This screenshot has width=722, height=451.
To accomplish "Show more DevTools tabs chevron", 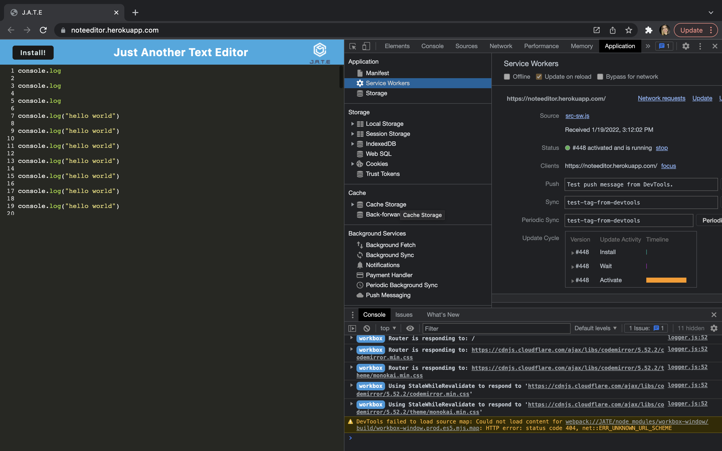I will tap(648, 46).
